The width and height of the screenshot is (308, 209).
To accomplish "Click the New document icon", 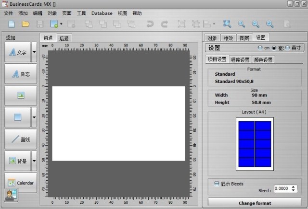I will point(12,24).
